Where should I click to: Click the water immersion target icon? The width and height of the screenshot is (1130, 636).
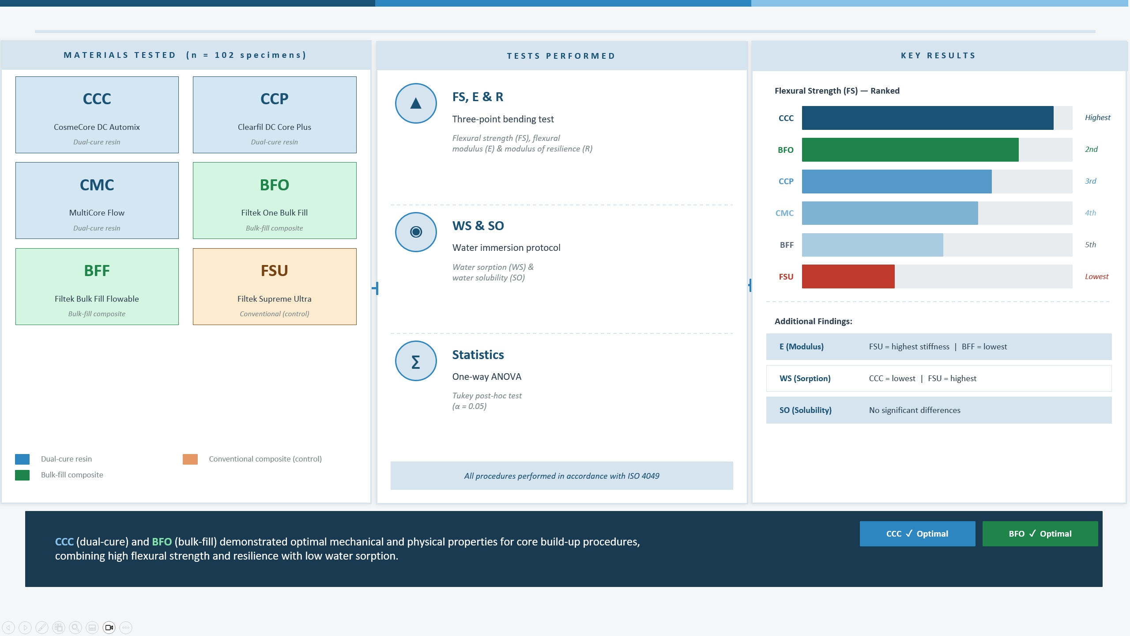click(x=416, y=232)
